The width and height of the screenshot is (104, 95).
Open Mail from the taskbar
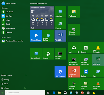(x=88, y=93)
